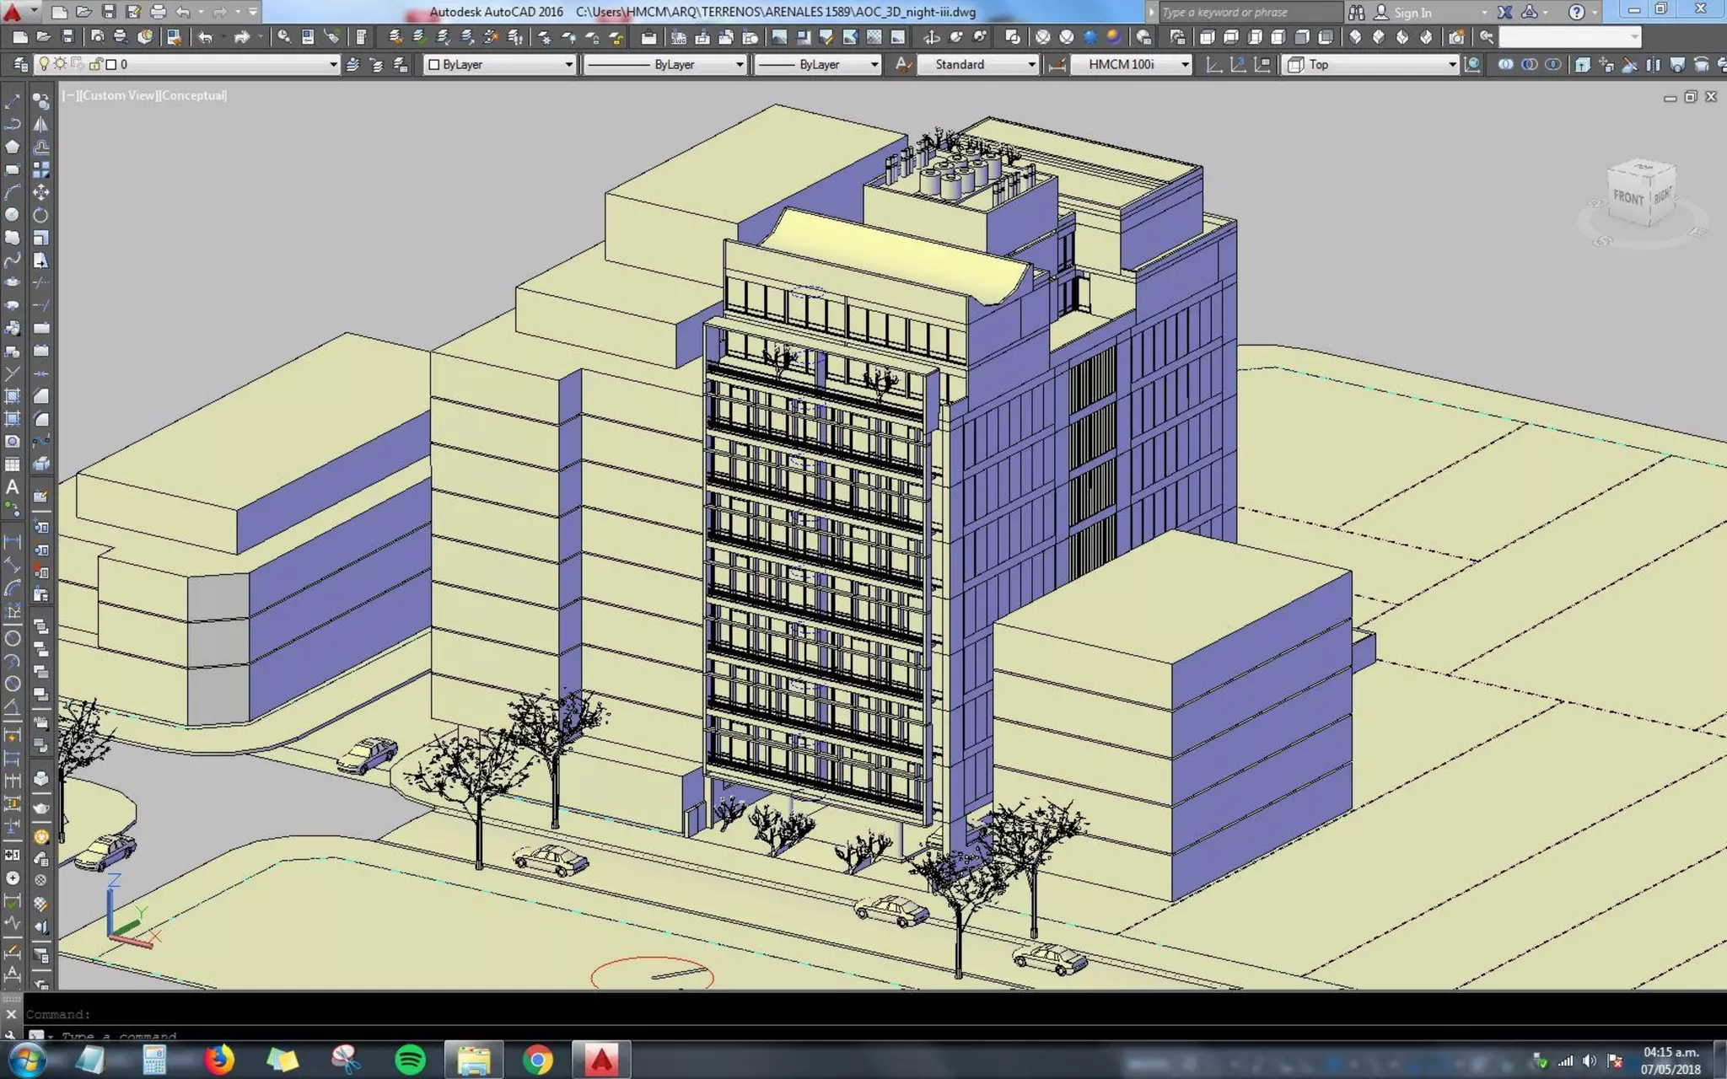Screen dimensions: 1727x1079
Task: Click the FRONT face of the ViewCube
Action: click(x=1628, y=198)
